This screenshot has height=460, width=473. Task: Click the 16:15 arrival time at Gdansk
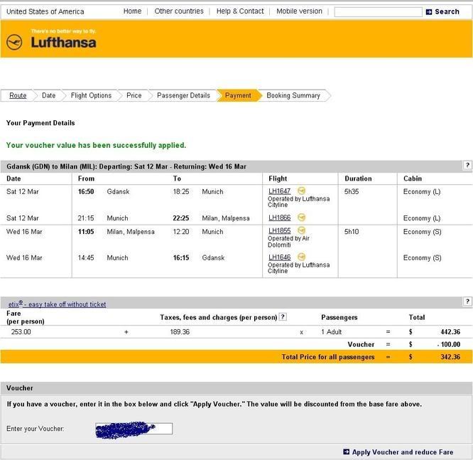click(181, 257)
